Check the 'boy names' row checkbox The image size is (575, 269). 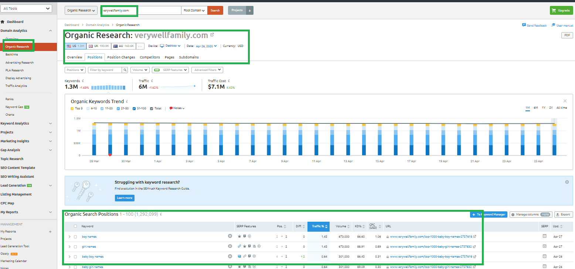[x=76, y=236]
